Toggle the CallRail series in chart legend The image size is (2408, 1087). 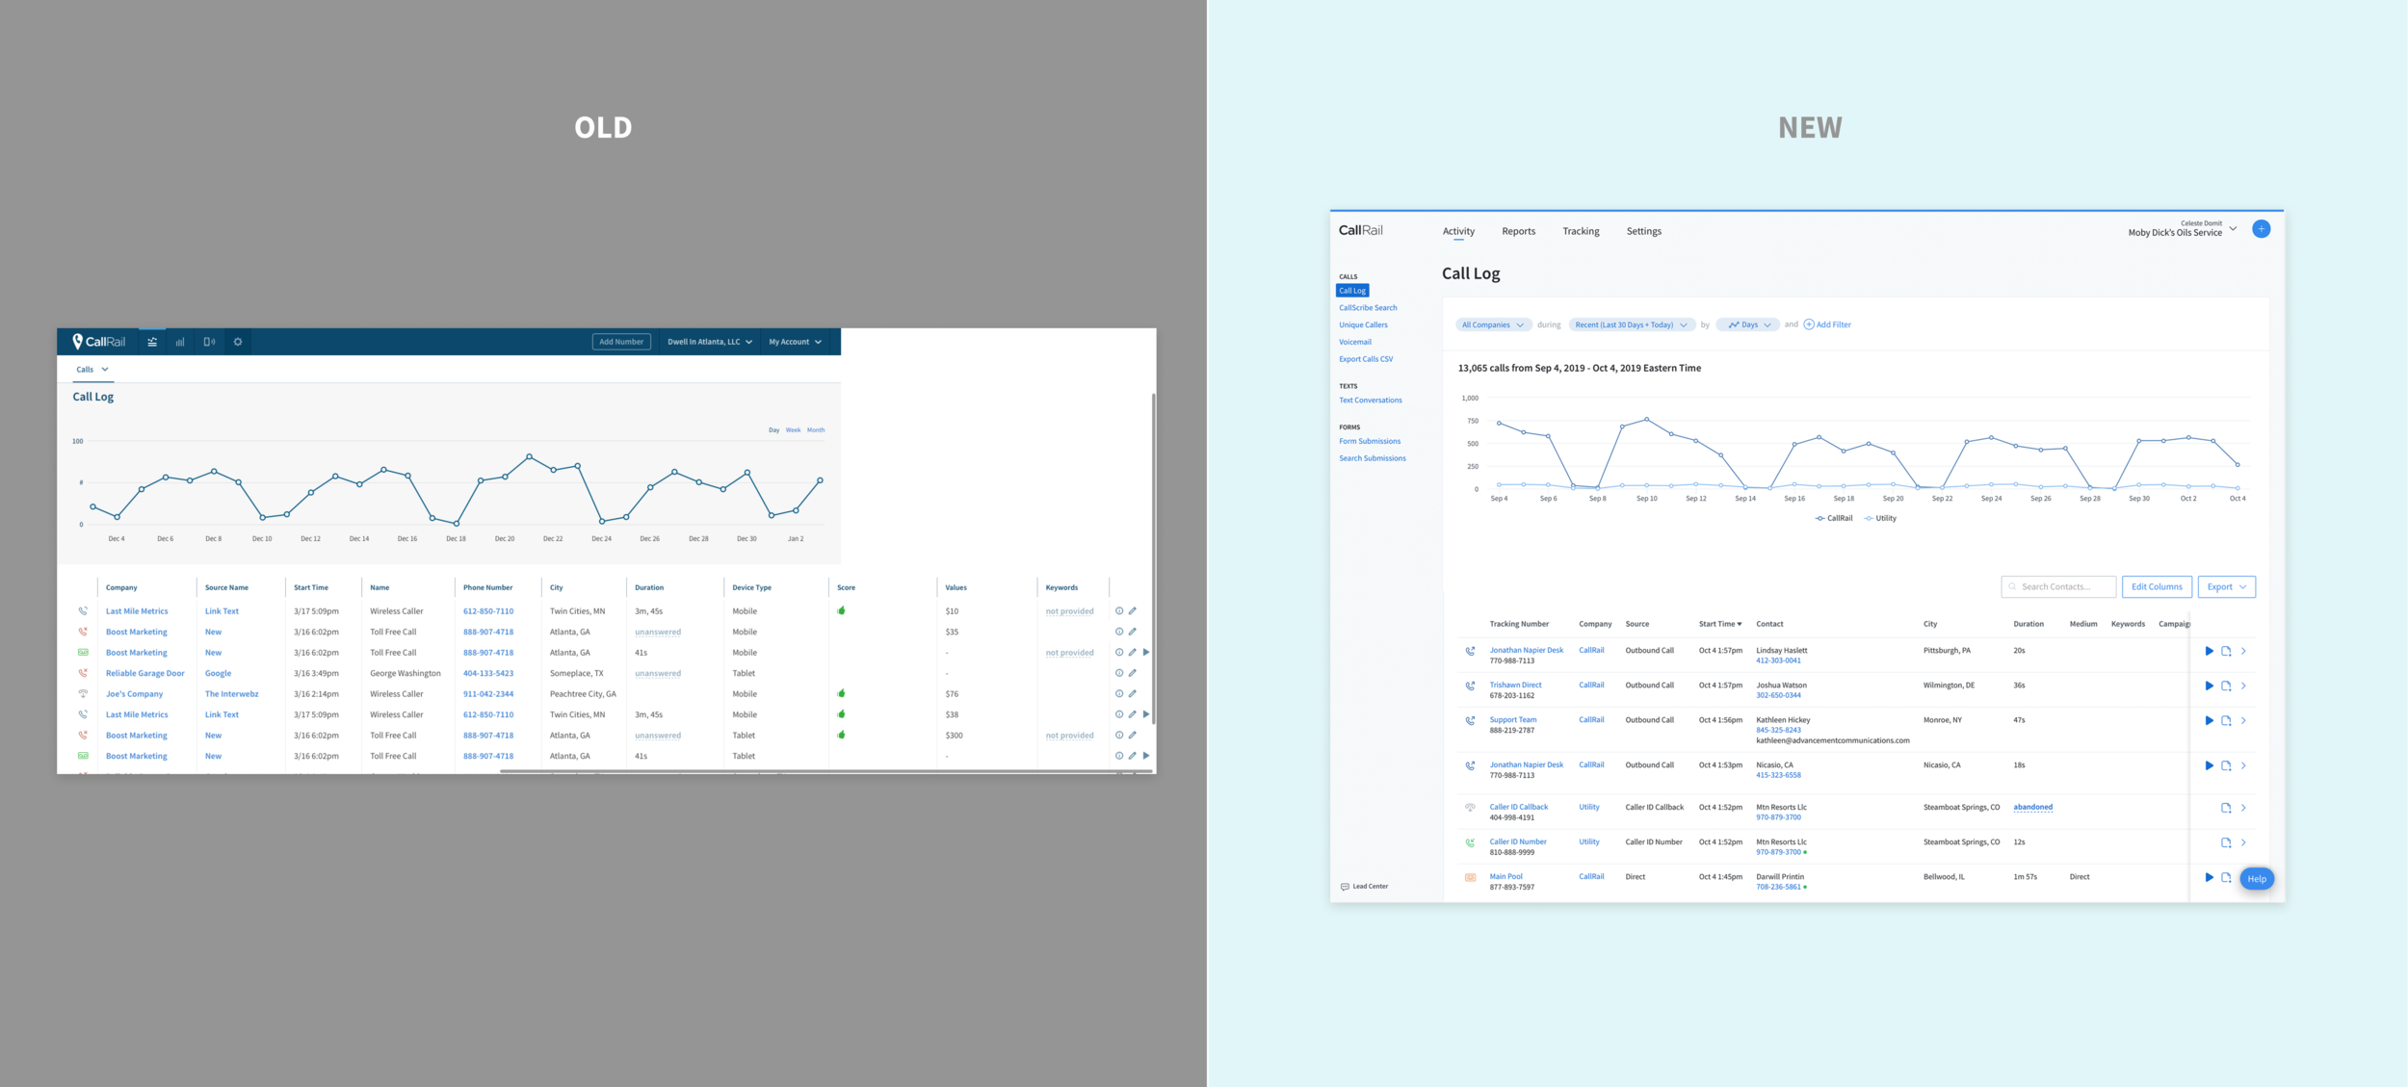pyautogui.click(x=1834, y=519)
